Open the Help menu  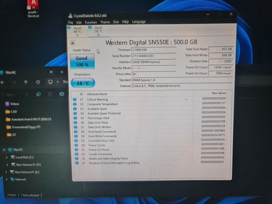tap(125, 22)
